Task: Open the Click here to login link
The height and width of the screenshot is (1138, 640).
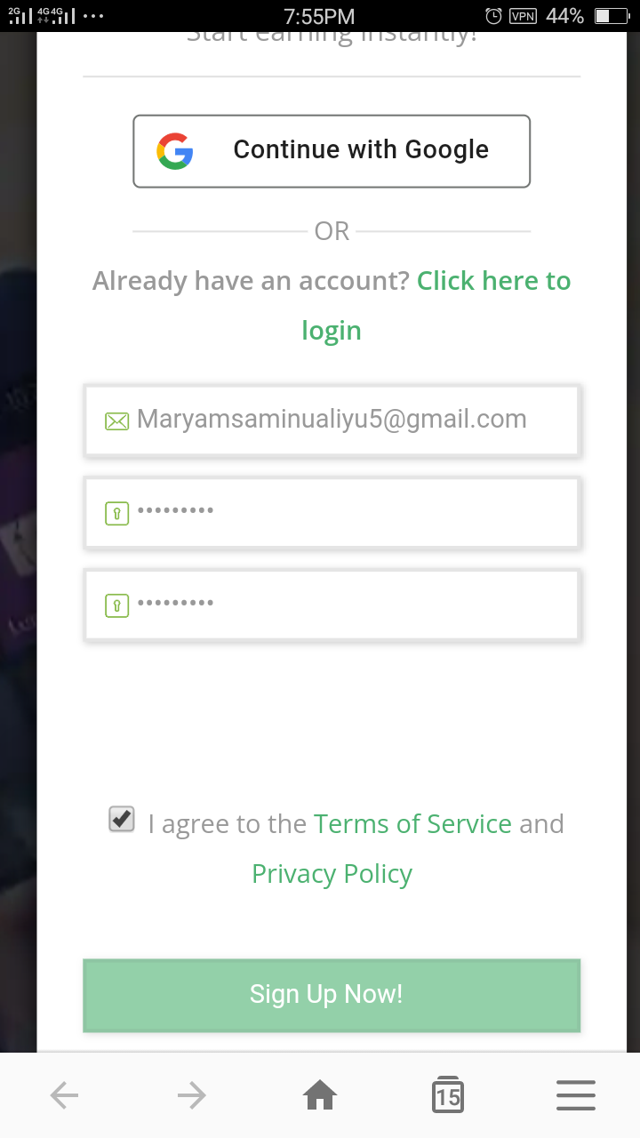Action: tap(436, 306)
